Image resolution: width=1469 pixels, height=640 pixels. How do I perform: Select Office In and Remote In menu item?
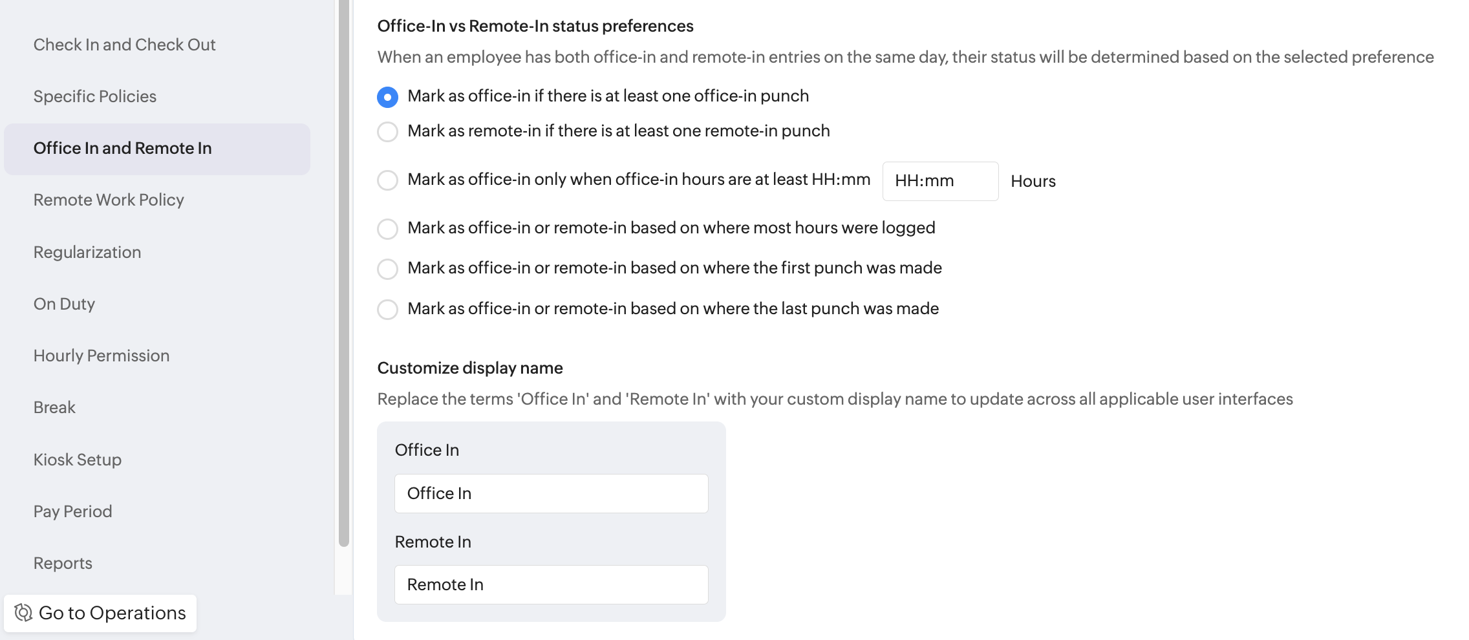point(123,148)
